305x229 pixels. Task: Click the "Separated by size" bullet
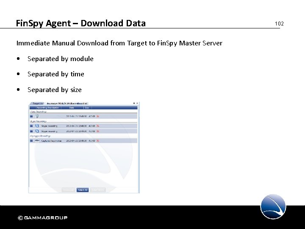(55, 90)
